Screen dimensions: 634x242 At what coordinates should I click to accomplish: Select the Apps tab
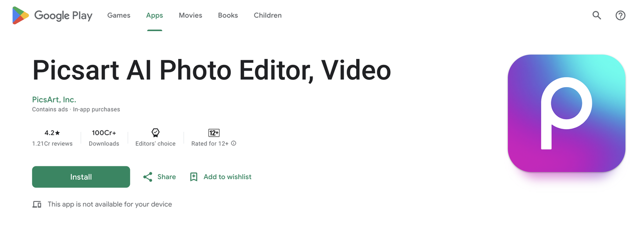click(155, 15)
